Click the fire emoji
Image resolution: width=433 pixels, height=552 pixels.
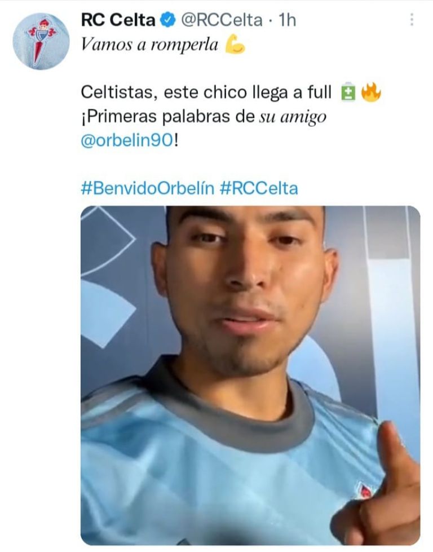[371, 92]
